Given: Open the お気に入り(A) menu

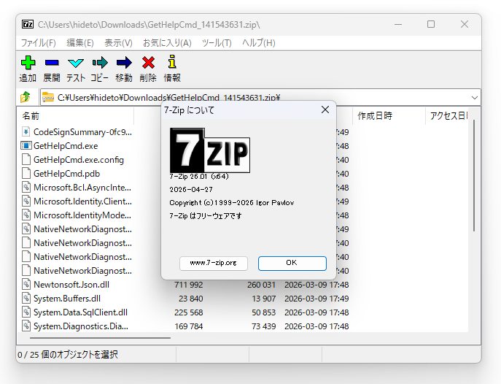Looking at the screenshot, I should tap(167, 43).
